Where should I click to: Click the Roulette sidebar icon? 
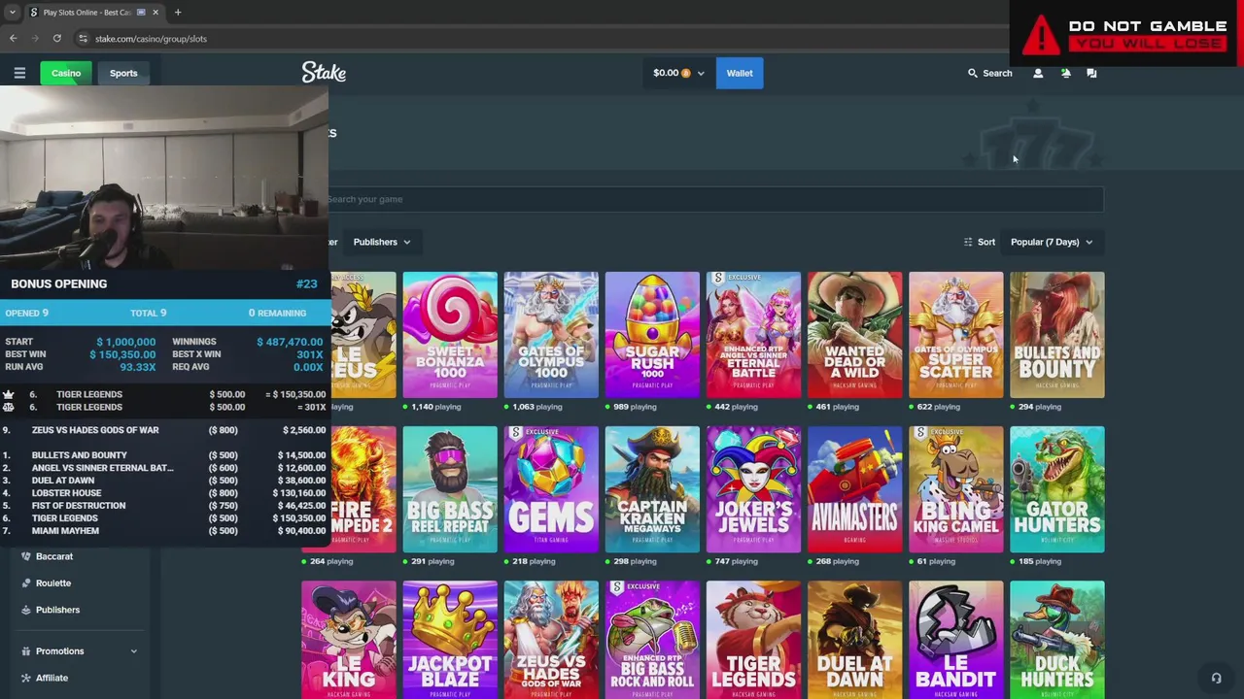(26, 583)
